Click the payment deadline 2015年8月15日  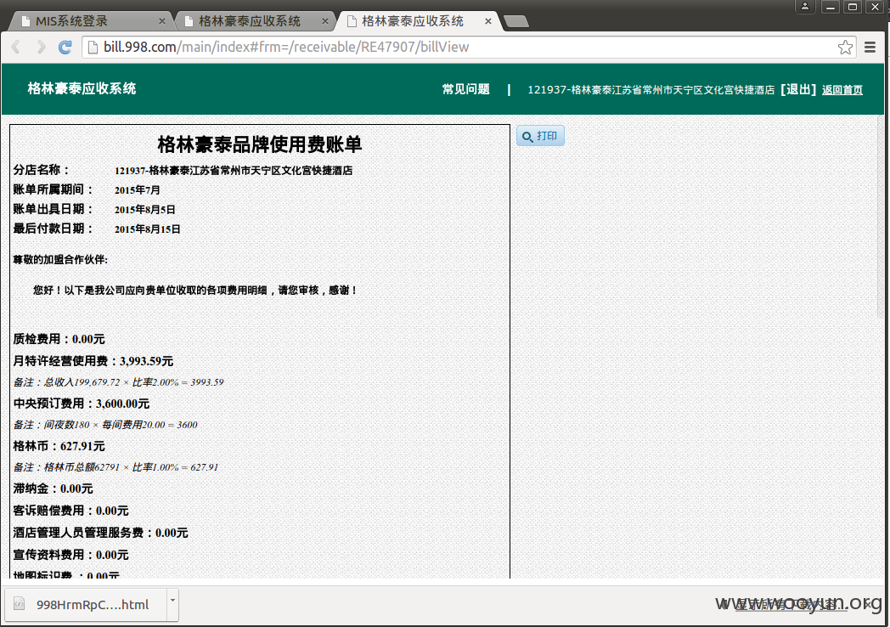[148, 229]
